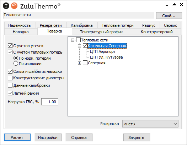Image resolution: width=187 pixels, height=145 pixels.
Task: Click the orange ZuluThermo logo icon
Action: pos(14,6)
